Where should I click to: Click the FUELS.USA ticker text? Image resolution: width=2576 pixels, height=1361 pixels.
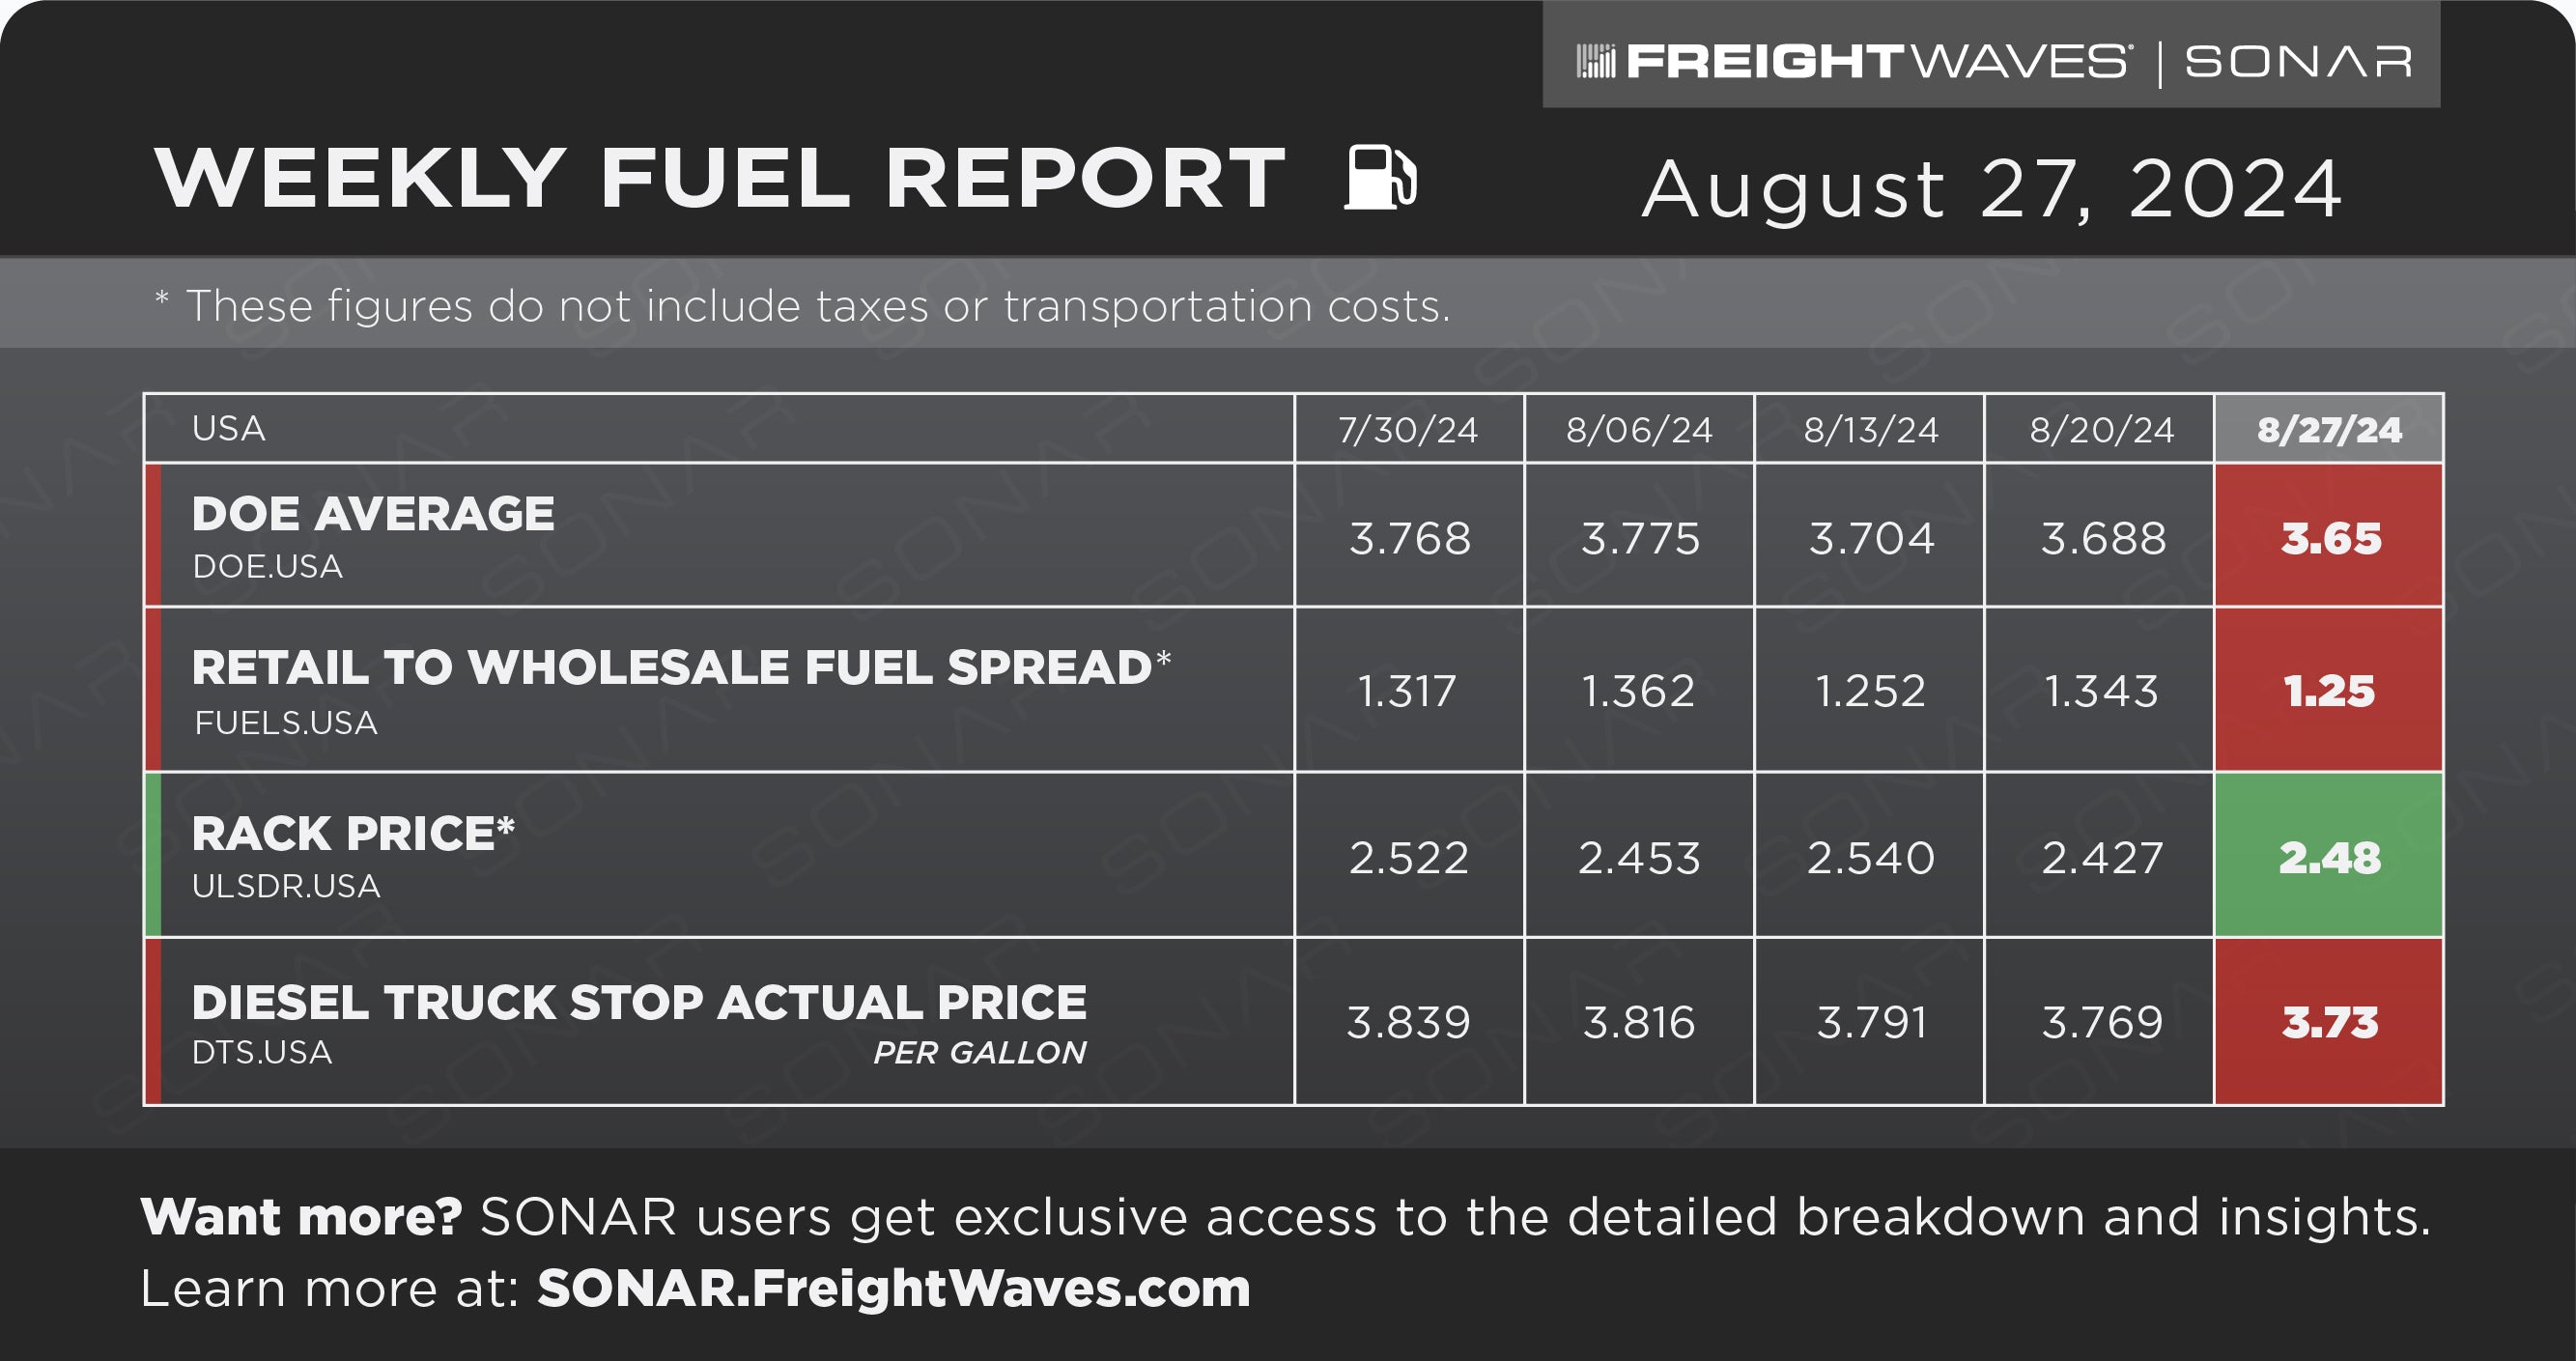286,722
